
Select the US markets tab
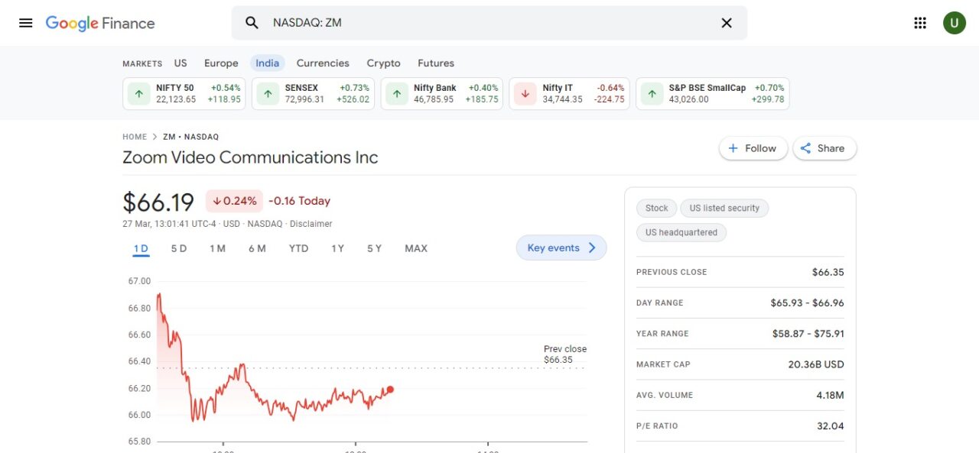(x=181, y=63)
